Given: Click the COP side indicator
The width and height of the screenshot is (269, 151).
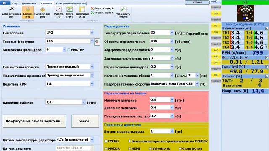Looking at the screenshot, I should [x=216, y=62].
